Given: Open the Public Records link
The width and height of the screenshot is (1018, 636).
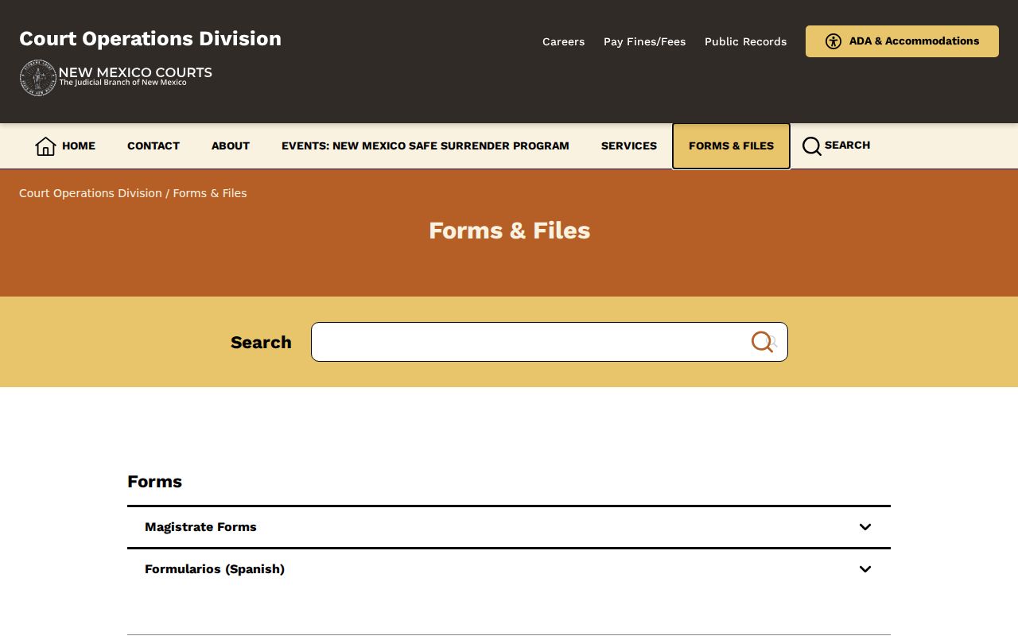Looking at the screenshot, I should click(745, 41).
